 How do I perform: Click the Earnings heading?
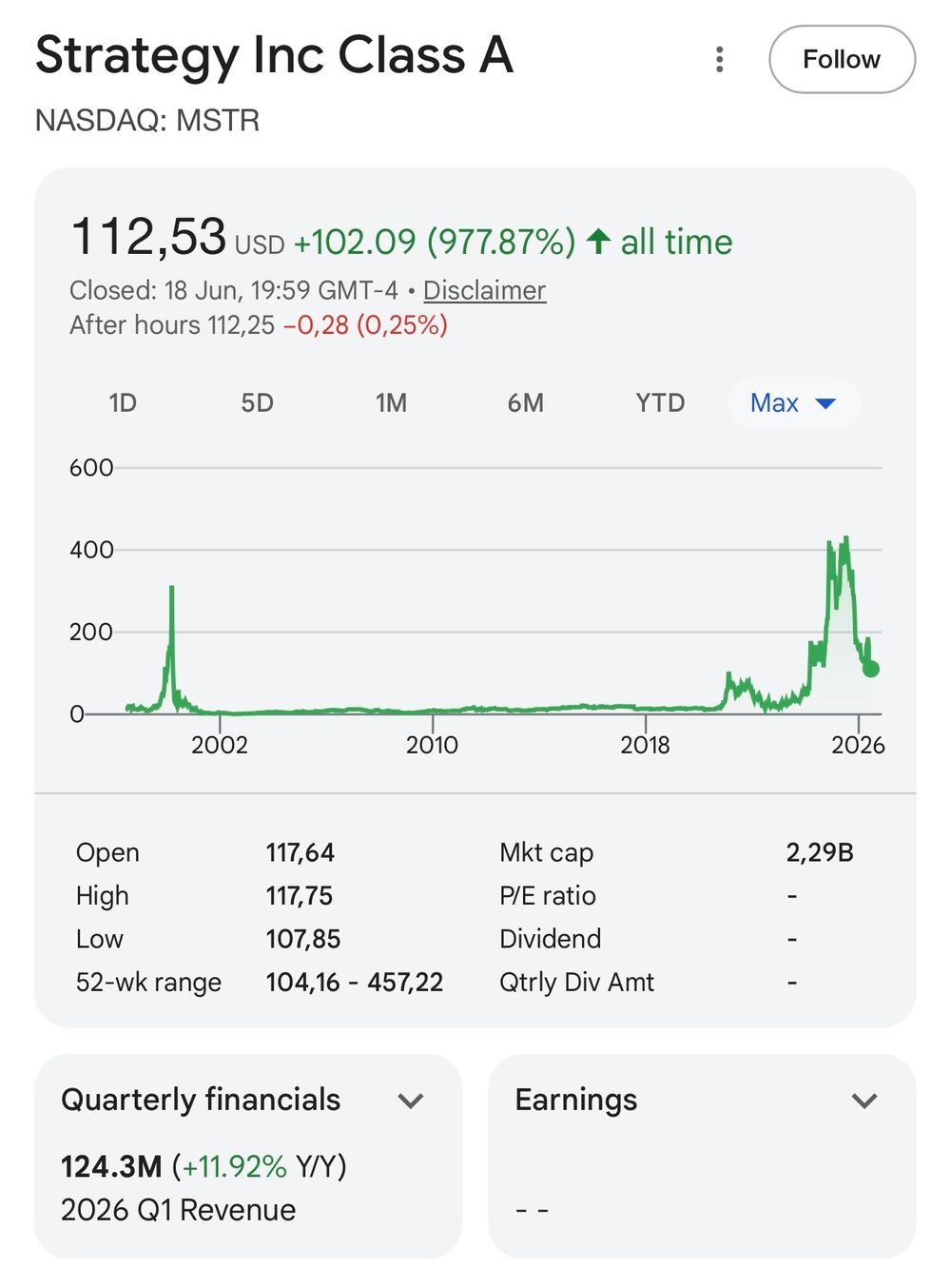coord(576,1100)
